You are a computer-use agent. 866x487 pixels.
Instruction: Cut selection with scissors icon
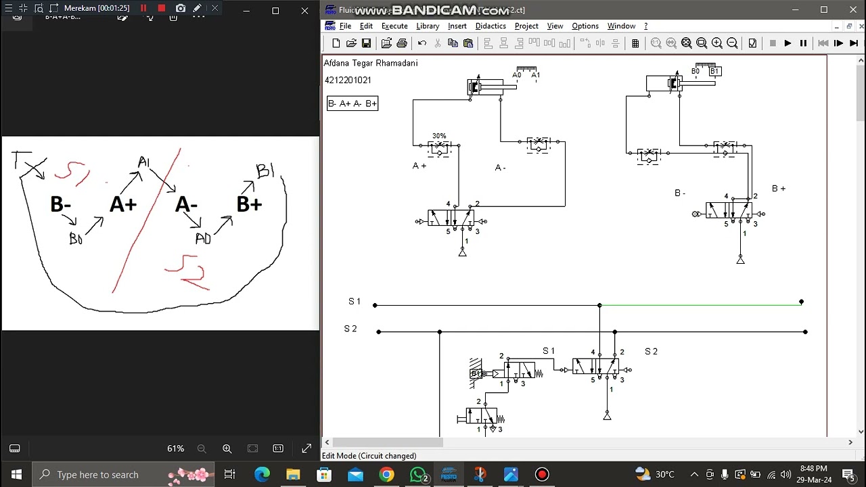438,43
